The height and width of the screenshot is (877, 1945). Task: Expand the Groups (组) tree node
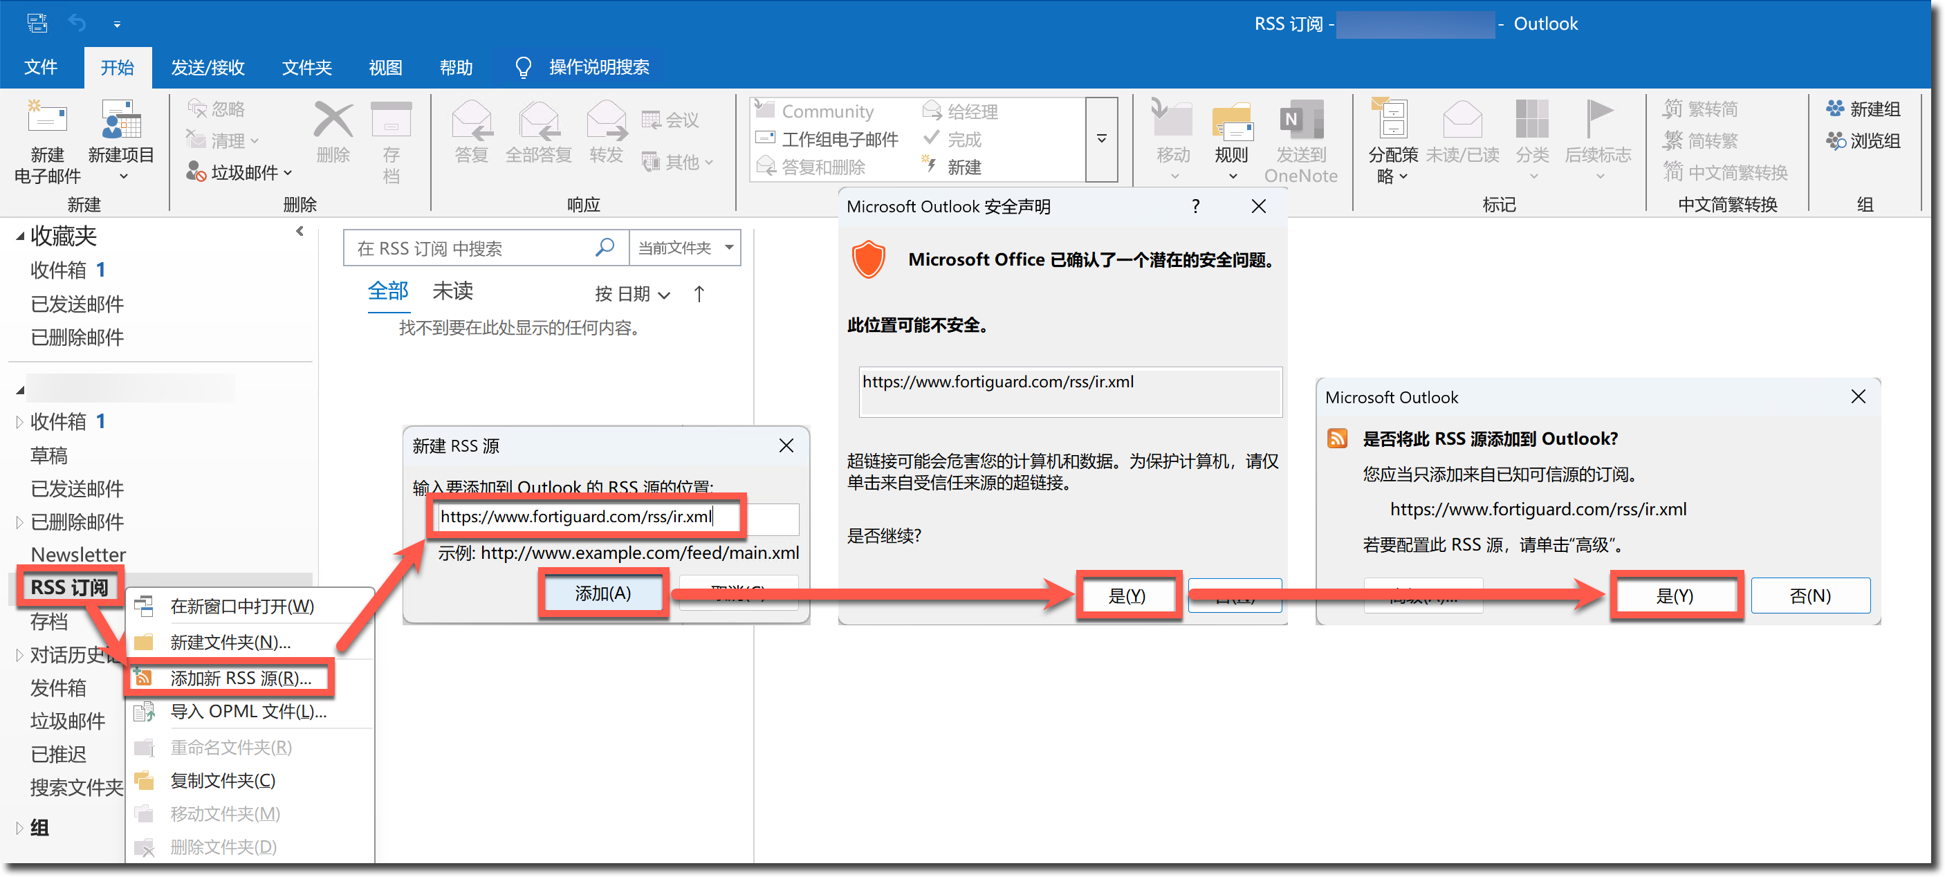coord(19,828)
